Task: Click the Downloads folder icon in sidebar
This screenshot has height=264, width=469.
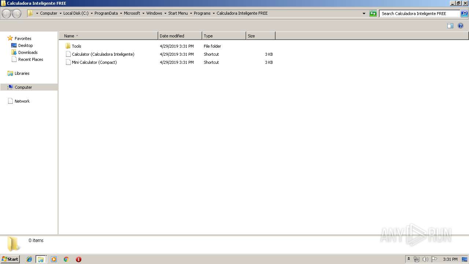Action: tap(14, 52)
